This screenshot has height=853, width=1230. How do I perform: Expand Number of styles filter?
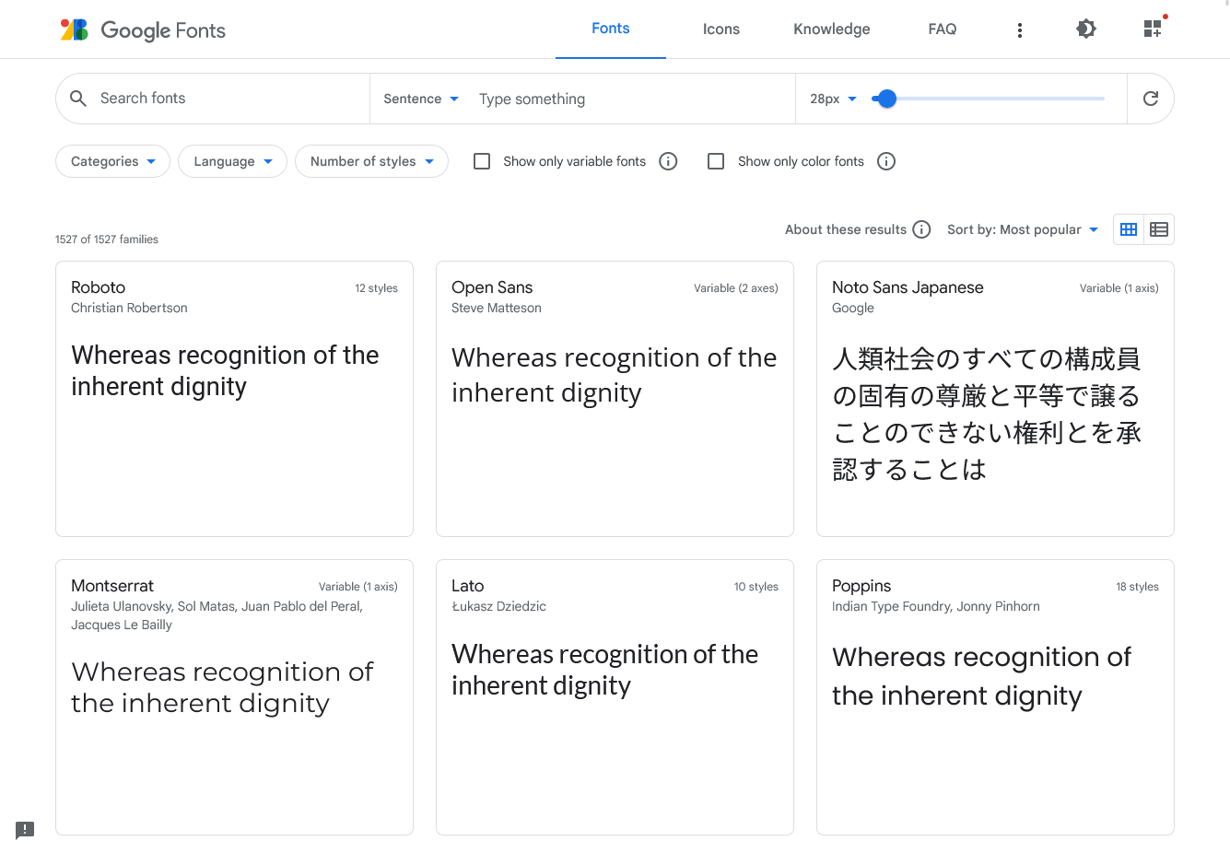pos(371,161)
